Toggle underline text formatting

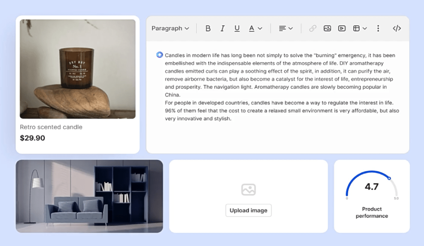click(237, 29)
